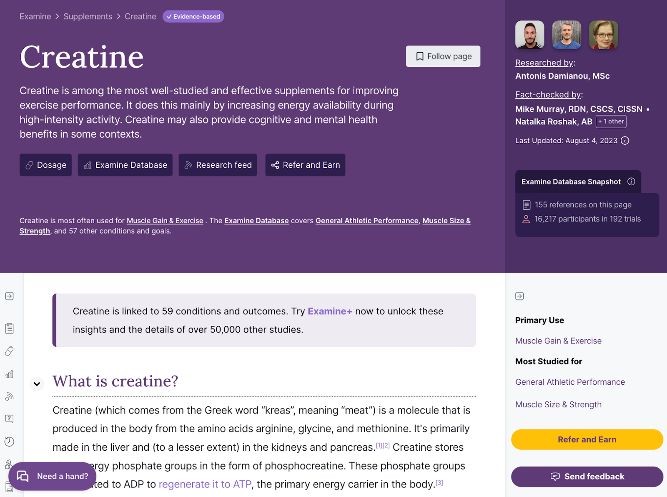Open the Examine Database bar chart icon
Screen dimensions: 667x497
point(9,374)
